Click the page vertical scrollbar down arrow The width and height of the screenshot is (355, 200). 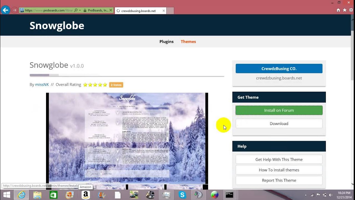pyautogui.click(x=353, y=184)
